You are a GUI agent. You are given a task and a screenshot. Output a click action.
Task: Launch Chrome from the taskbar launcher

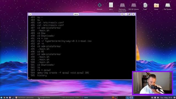(x=4, y=98)
